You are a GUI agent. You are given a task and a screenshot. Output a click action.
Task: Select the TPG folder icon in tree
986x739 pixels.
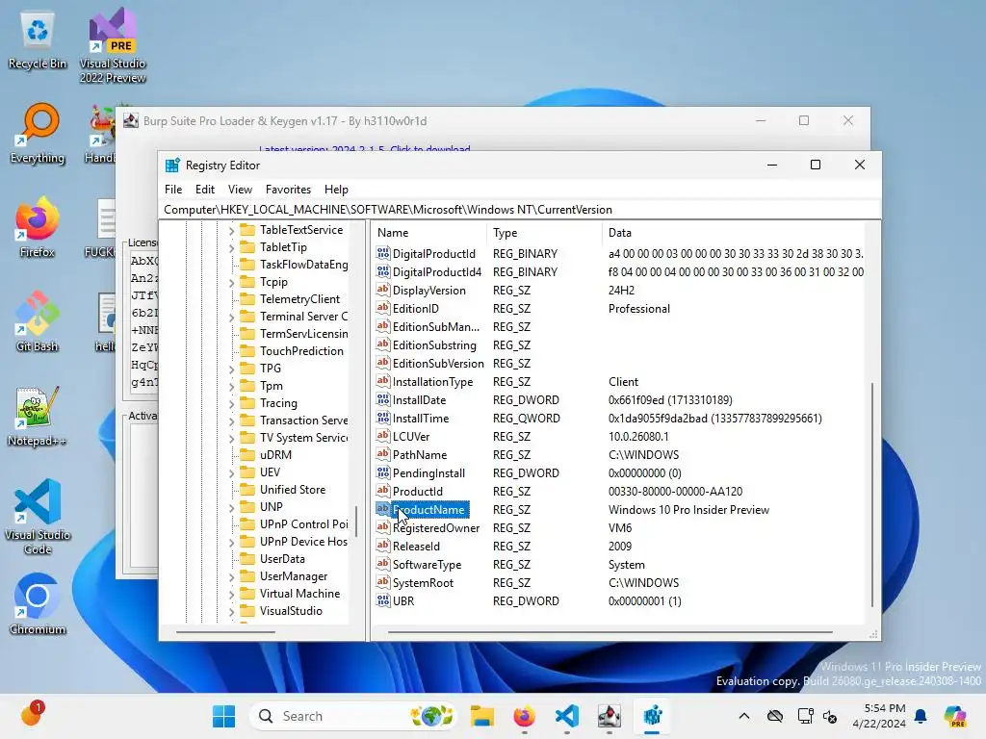pos(248,369)
